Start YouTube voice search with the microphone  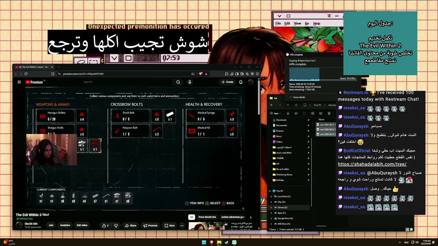190,82
